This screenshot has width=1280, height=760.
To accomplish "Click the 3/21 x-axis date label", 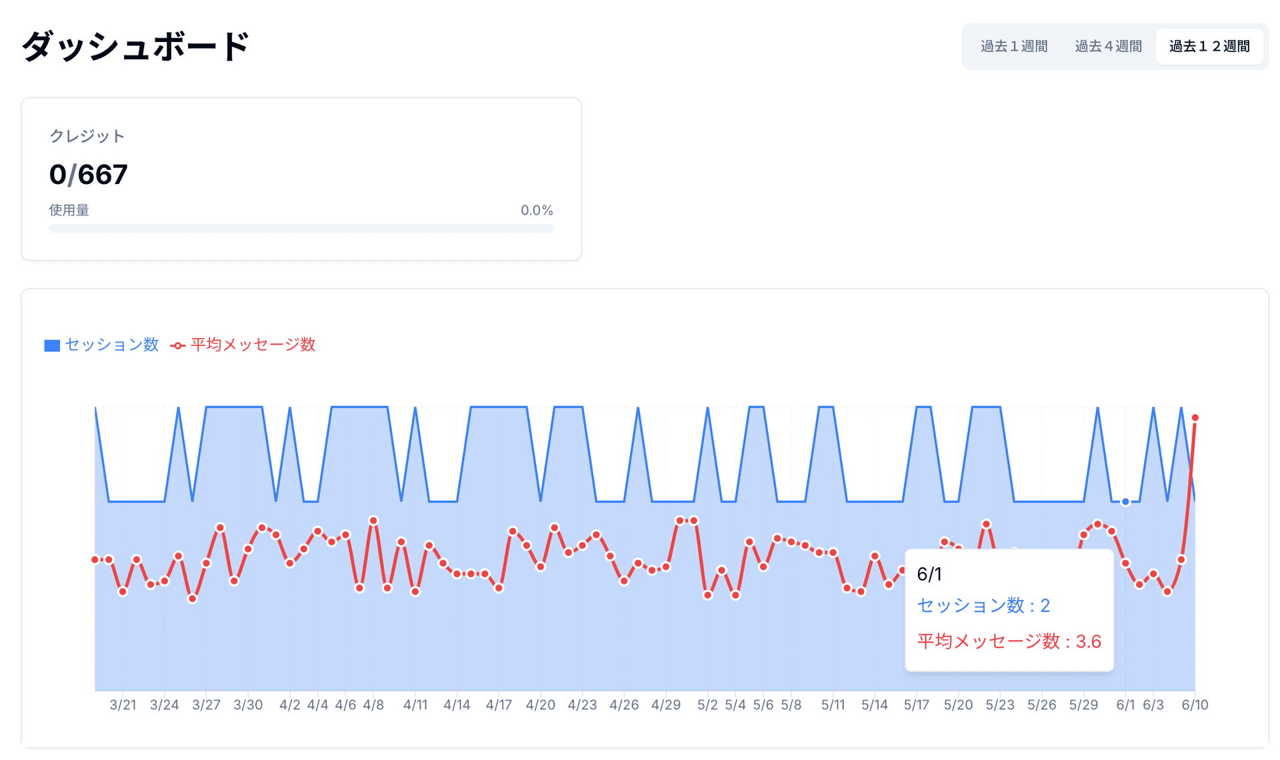I will coord(123,705).
